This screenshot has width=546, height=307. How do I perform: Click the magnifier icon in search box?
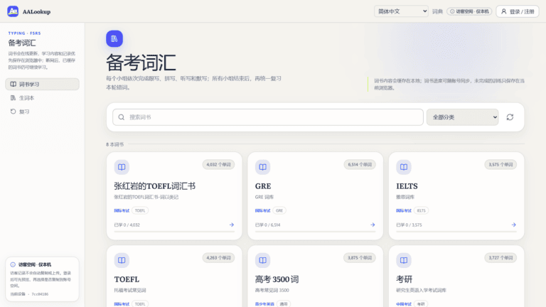click(121, 117)
